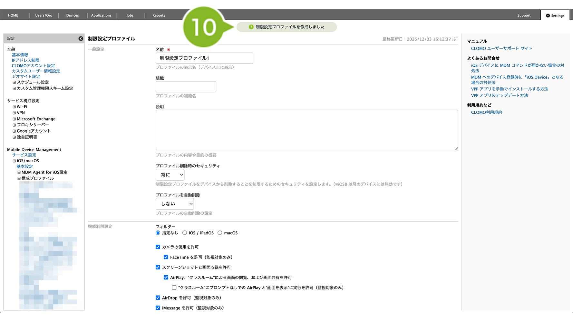Open the IPアドレス制限 link
This screenshot has height=322, width=573.
(25, 60)
